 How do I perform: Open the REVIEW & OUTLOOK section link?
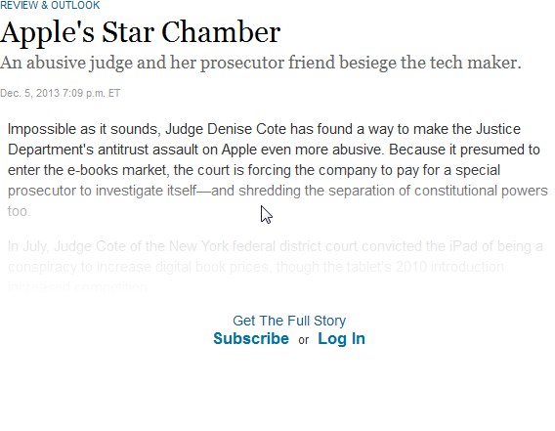tap(50, 5)
